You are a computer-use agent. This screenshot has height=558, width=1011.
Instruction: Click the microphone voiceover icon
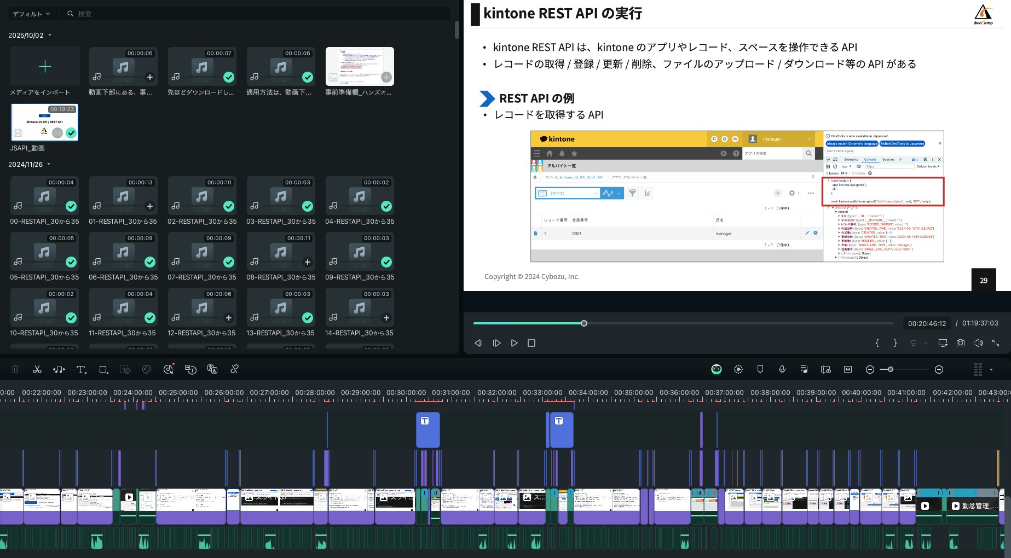tap(782, 370)
